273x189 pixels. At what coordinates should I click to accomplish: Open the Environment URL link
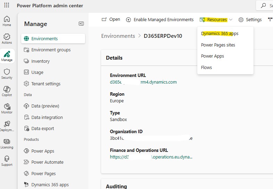(143, 82)
